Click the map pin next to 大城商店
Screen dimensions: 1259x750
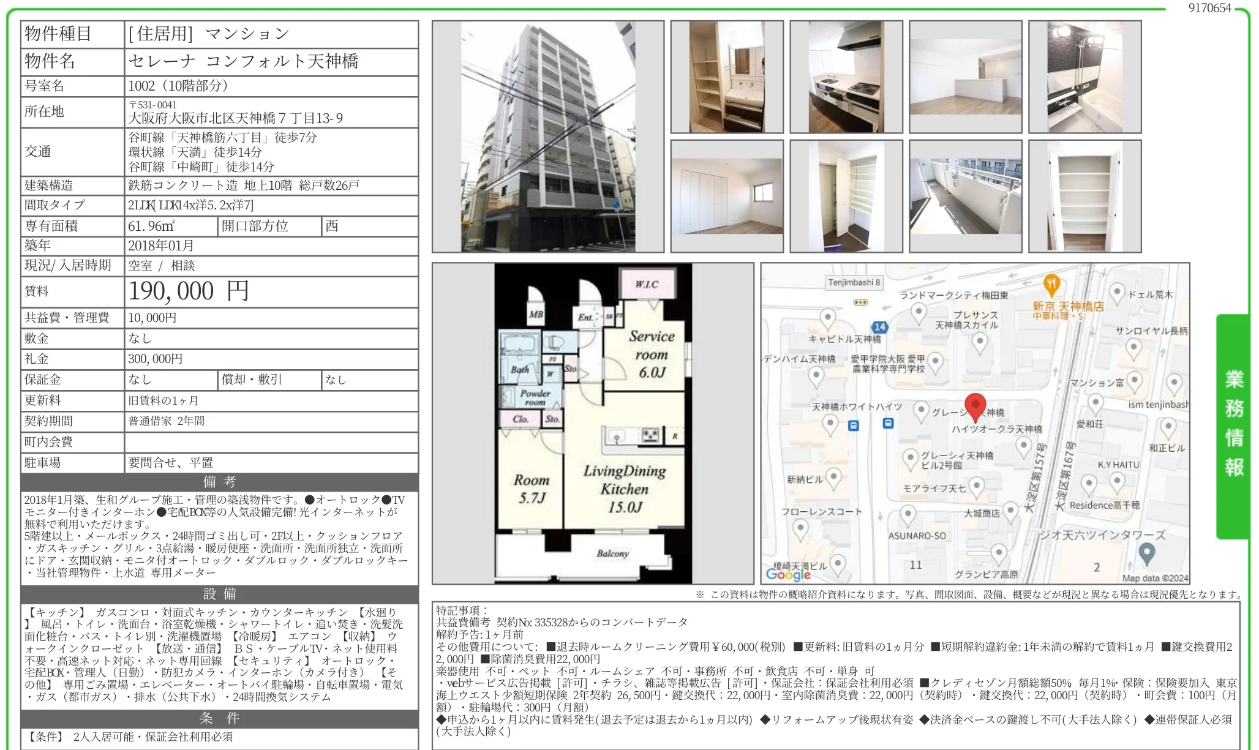tap(1011, 511)
